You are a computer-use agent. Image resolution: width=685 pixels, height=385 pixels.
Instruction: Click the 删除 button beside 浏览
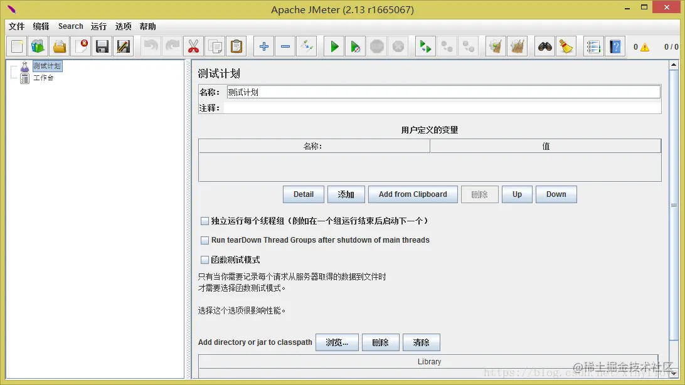[x=381, y=342]
